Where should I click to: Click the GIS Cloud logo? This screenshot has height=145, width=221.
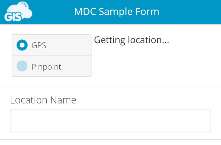[18, 12]
